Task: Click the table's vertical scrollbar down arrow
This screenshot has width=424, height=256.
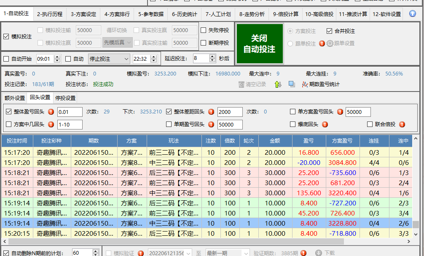Action: [416, 234]
